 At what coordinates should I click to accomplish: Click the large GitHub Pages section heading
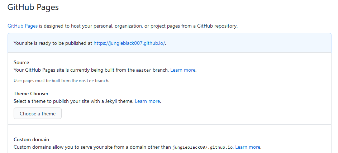pos(33,7)
